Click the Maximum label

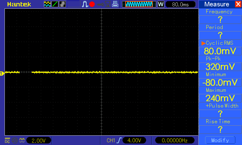[x=216, y=90]
